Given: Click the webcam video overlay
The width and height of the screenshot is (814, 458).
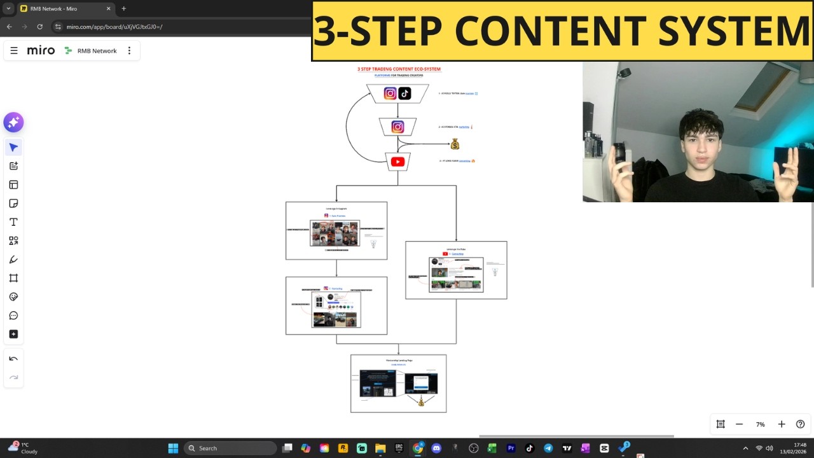Looking at the screenshot, I should click(698, 132).
